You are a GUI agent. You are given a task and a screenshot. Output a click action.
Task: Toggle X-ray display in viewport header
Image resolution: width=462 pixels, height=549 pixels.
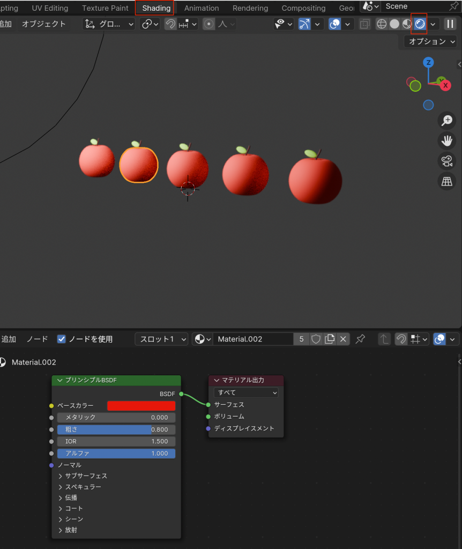pyautogui.click(x=364, y=24)
